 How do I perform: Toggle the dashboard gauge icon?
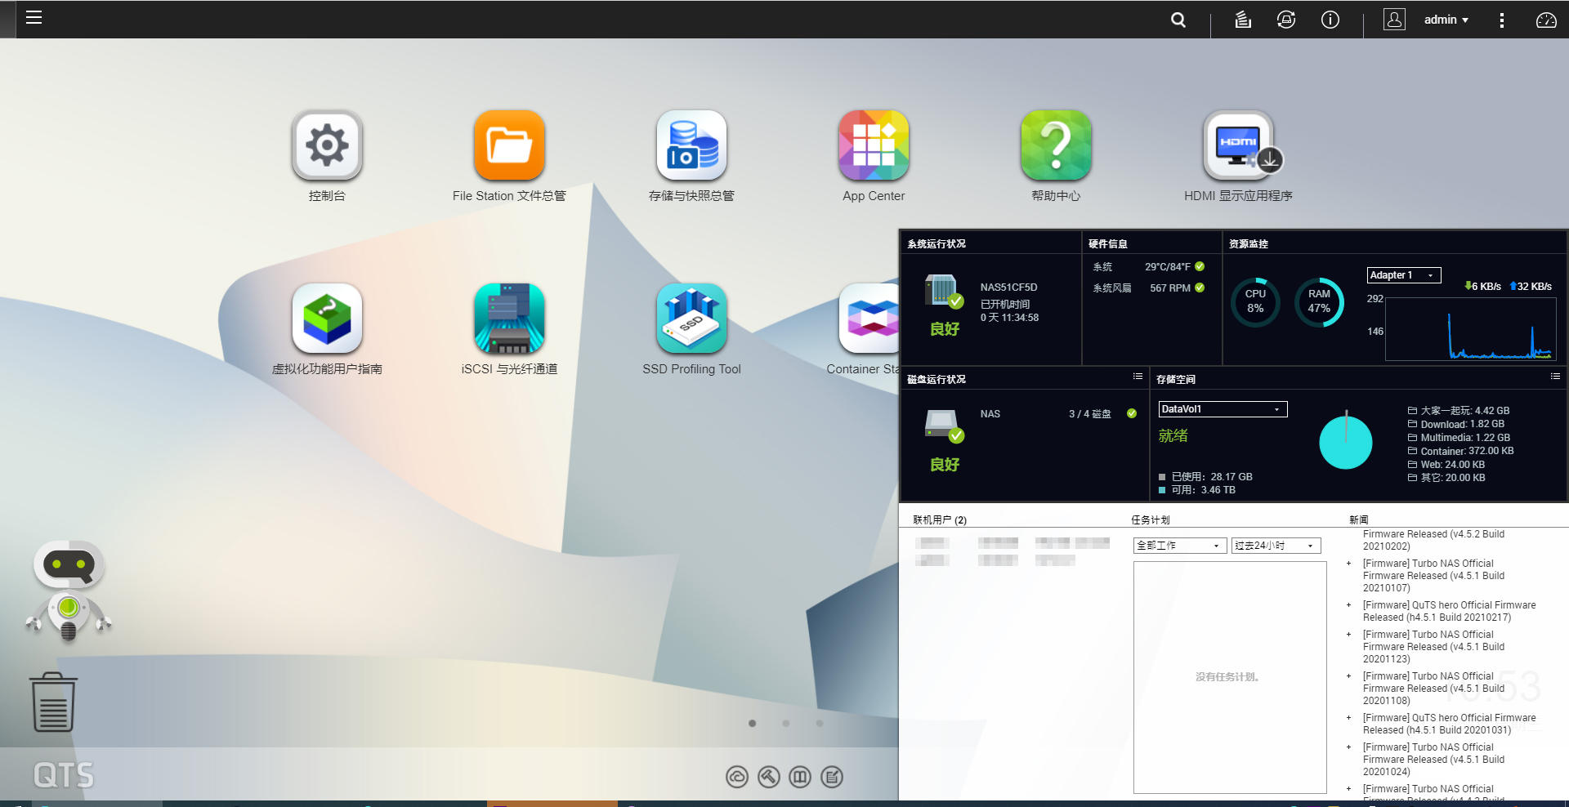pyautogui.click(x=1546, y=20)
